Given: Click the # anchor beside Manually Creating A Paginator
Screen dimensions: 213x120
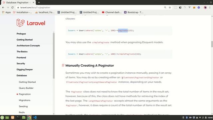Looking at the screenshot, I should click(63, 65).
